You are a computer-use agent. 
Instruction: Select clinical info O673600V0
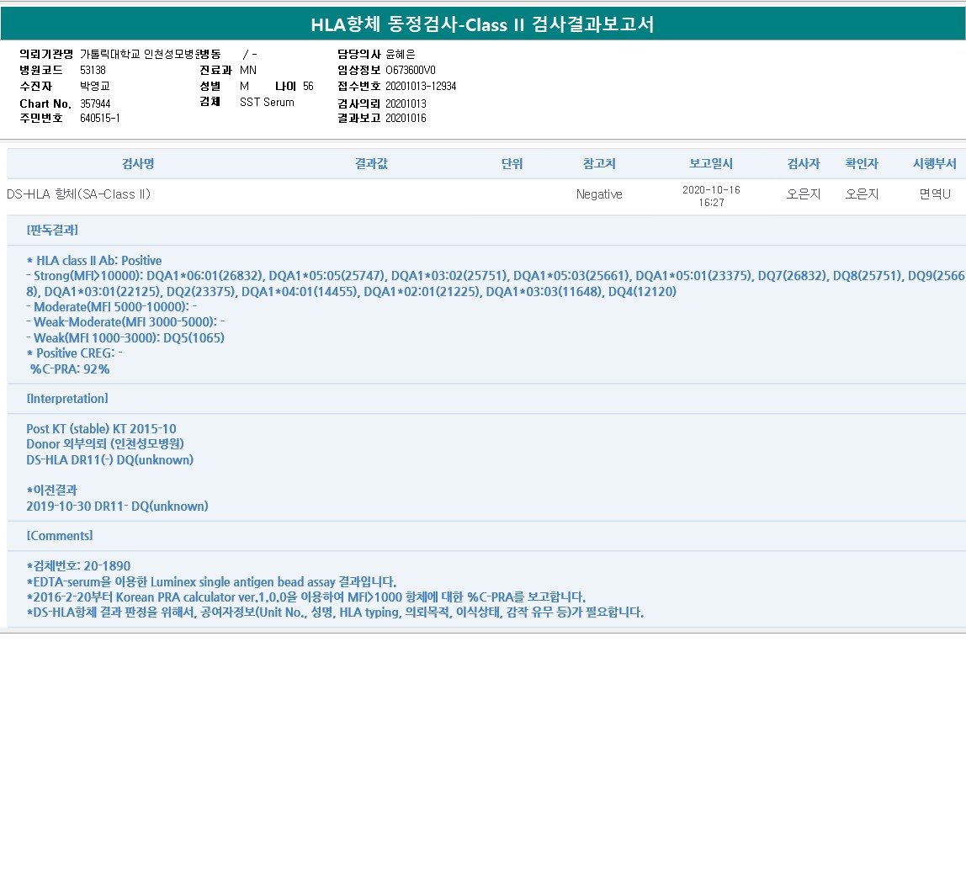click(x=411, y=70)
